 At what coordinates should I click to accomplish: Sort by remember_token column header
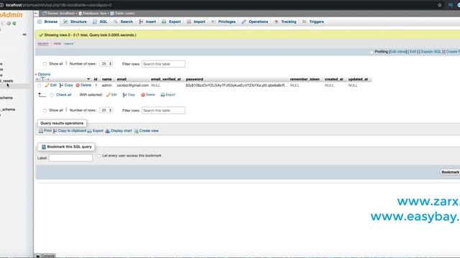click(305, 80)
